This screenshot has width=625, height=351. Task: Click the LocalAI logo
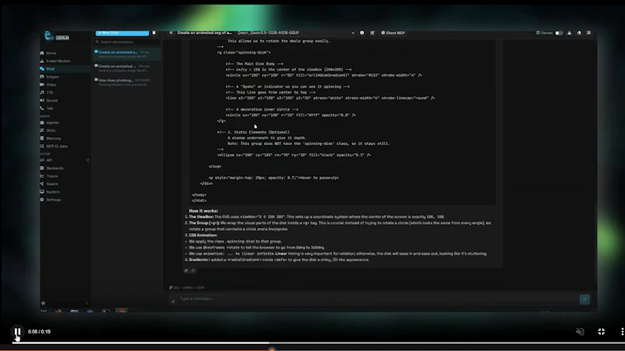pyautogui.click(x=57, y=36)
